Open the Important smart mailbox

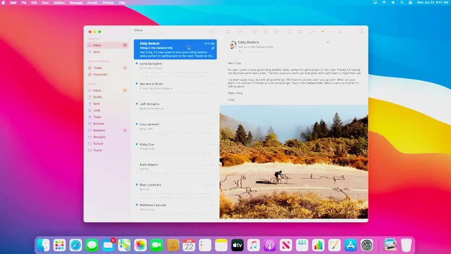point(107,74)
